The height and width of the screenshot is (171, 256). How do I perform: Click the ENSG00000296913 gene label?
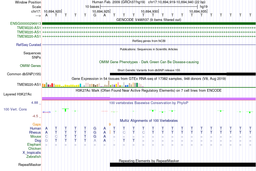pos(26,24)
